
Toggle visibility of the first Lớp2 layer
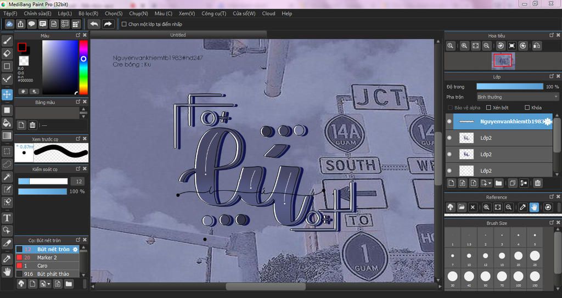[449, 138]
